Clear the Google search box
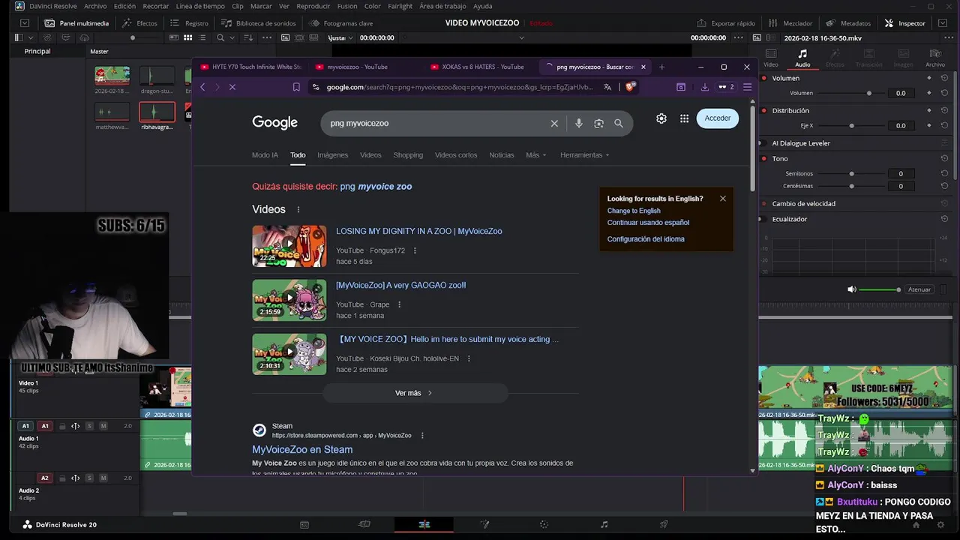960x540 pixels. (554, 123)
